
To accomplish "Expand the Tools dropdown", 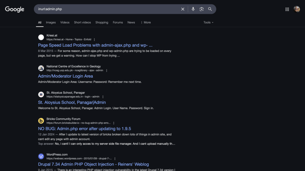I will 208,22.
